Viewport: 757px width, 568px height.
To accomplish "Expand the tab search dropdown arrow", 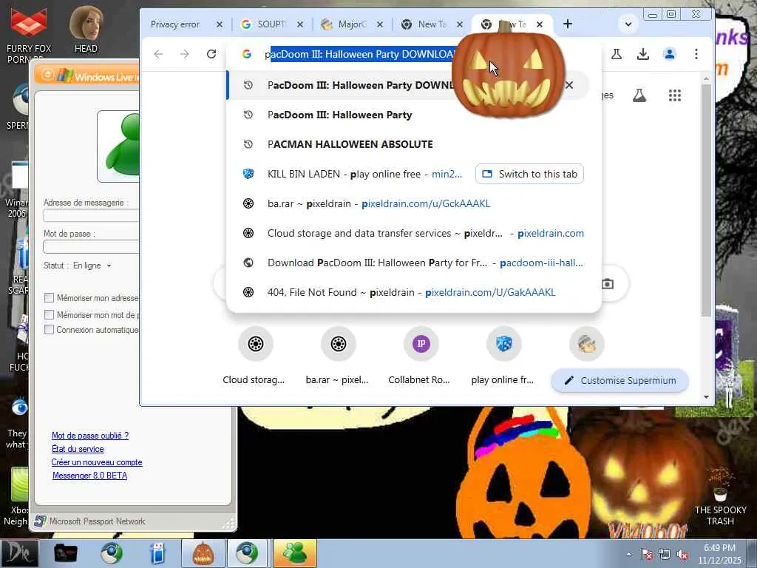I will [628, 24].
